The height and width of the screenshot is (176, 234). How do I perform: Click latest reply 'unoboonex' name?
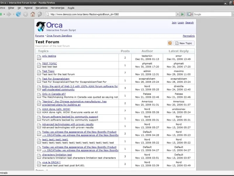click(179, 109)
